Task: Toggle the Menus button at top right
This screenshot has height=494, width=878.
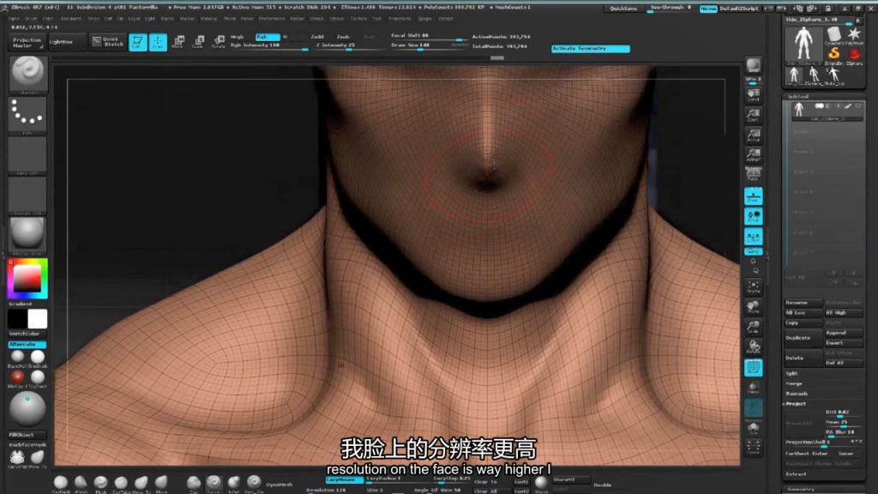Action: [x=707, y=9]
